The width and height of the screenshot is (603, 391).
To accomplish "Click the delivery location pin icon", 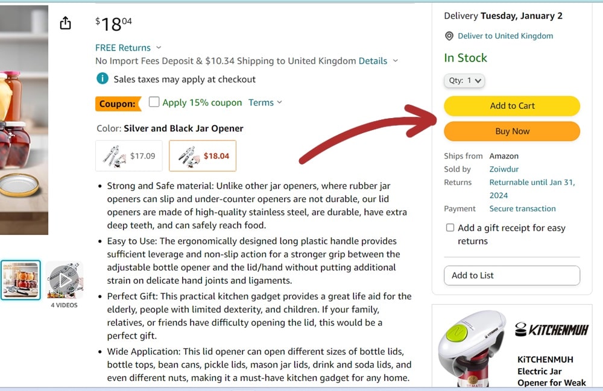I will (x=449, y=36).
